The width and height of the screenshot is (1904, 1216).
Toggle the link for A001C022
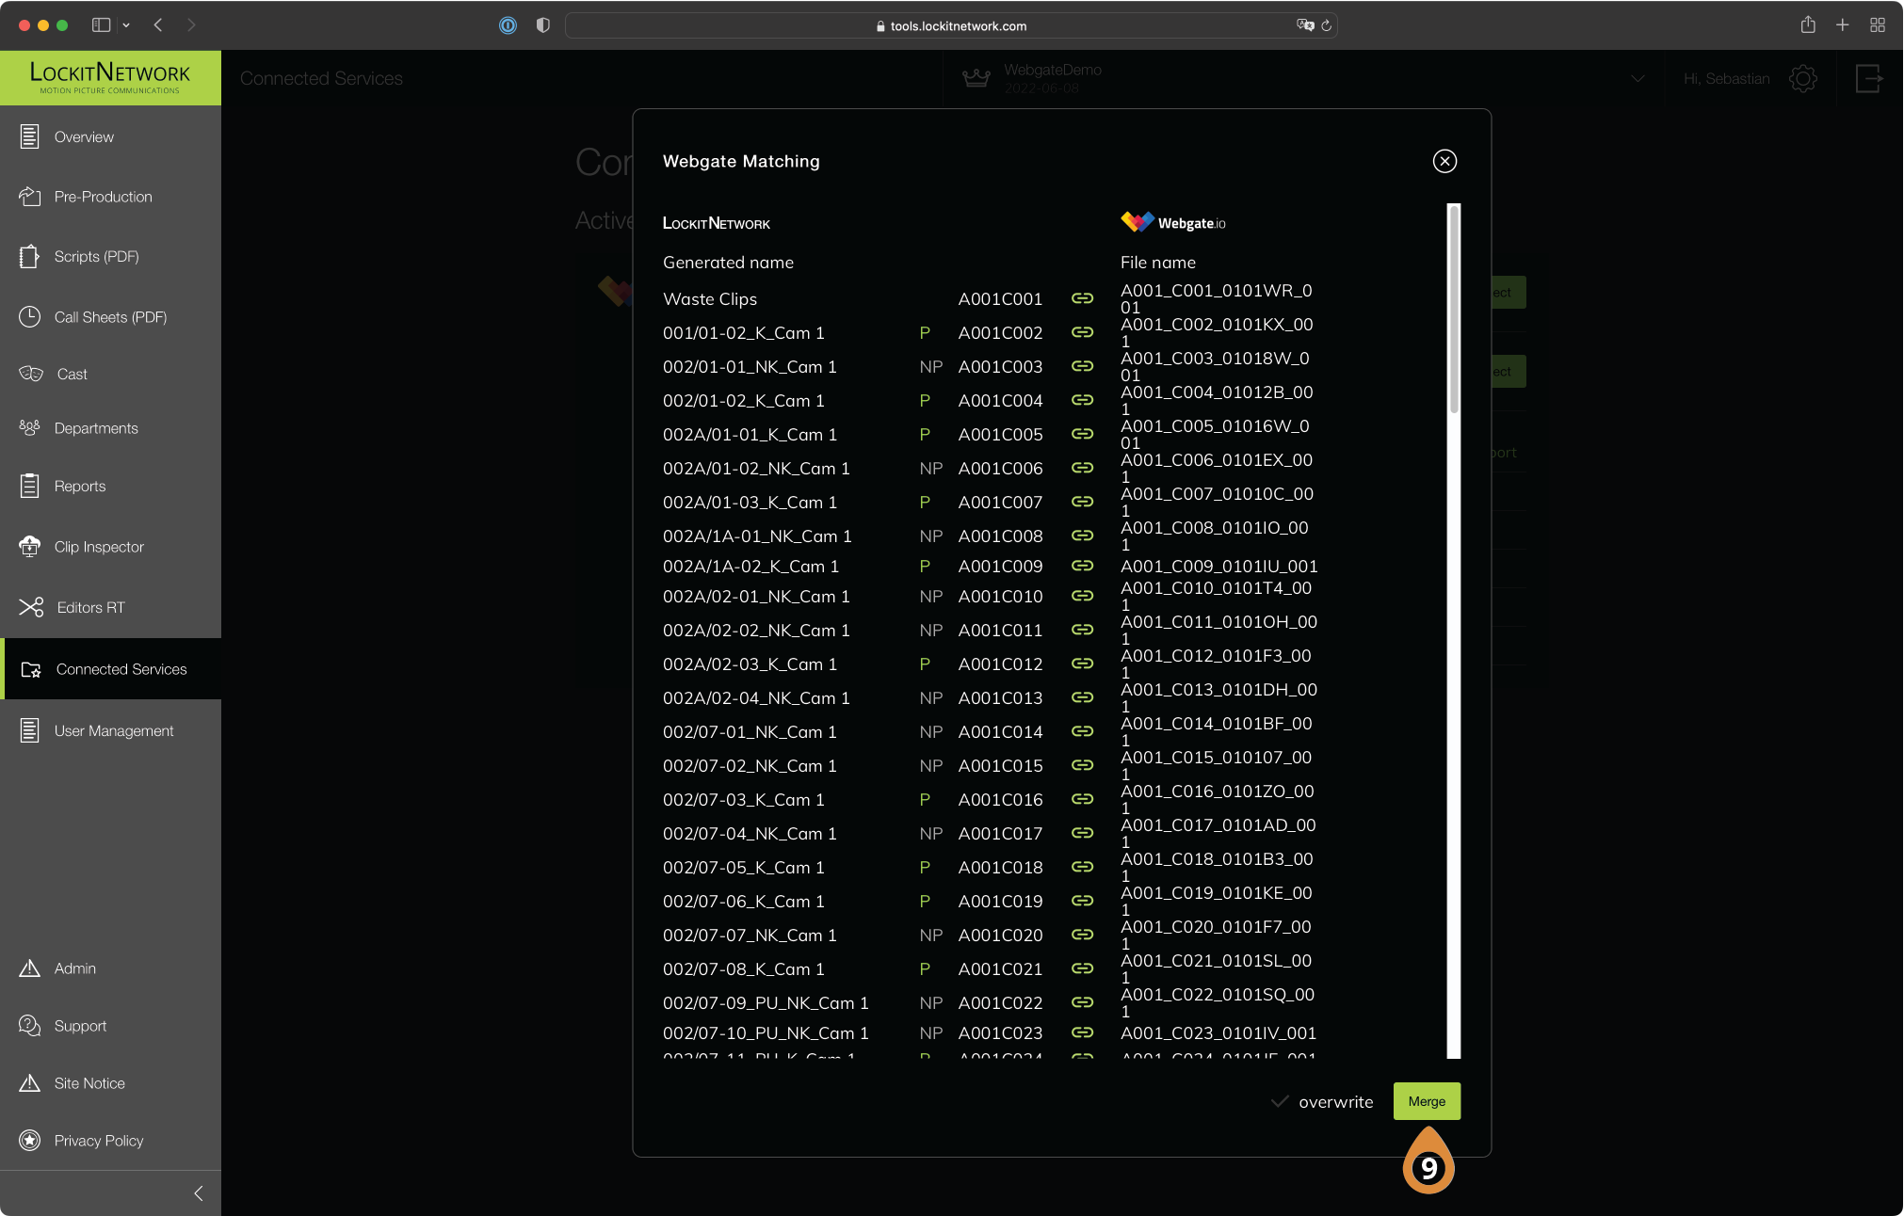click(1082, 1002)
